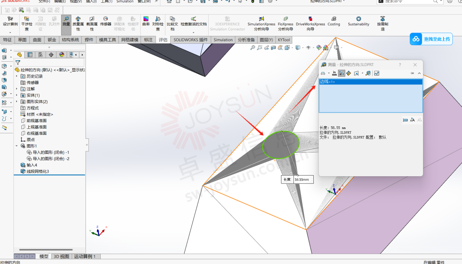Switch to the SOLIDWORKS 插件 tab
462x264 pixels.
(x=191, y=40)
